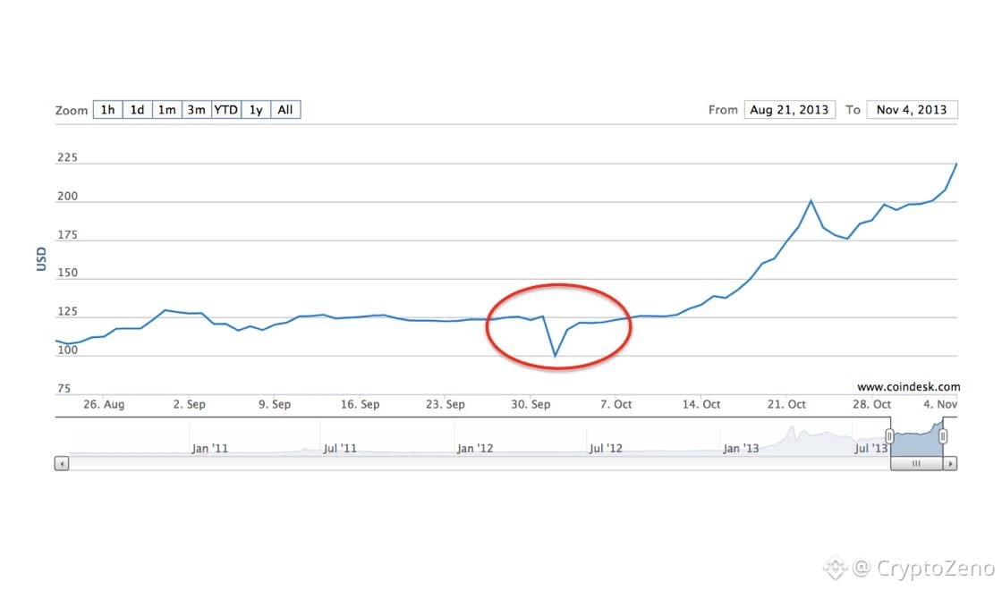This screenshot has height=590, width=1002.
Task: Edit the From date field
Action: [x=789, y=110]
